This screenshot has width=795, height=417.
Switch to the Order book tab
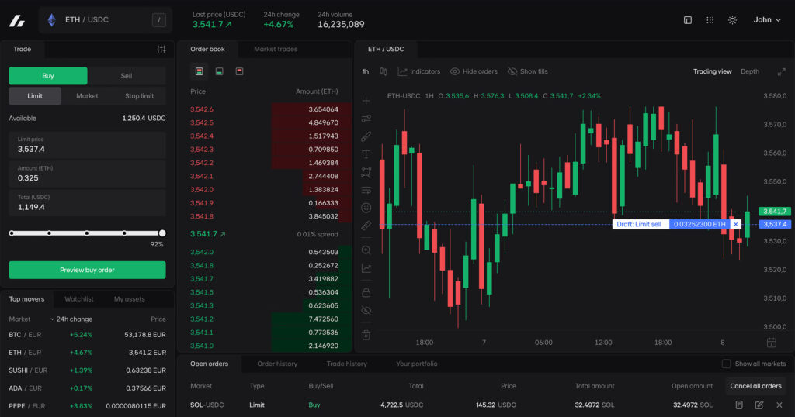click(207, 49)
